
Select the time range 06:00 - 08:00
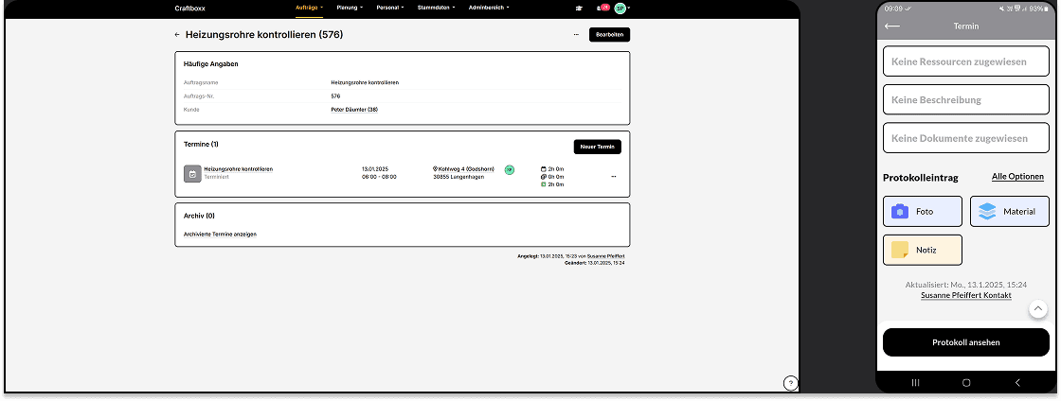pyautogui.click(x=380, y=176)
